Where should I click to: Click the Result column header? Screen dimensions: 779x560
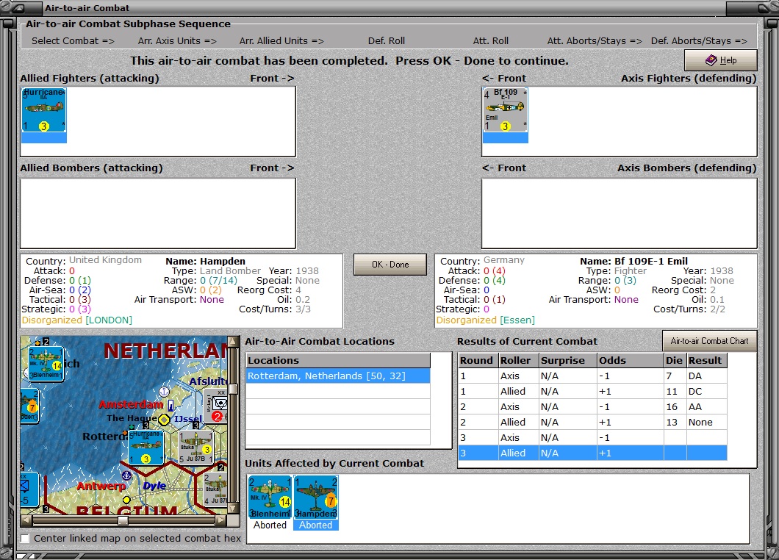(707, 360)
